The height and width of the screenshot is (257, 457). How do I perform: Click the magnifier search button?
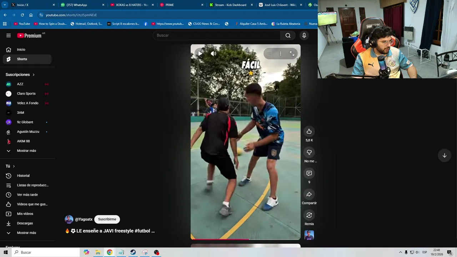tap(288, 35)
